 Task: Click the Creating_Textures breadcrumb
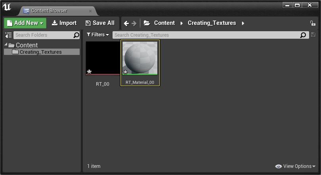click(x=212, y=23)
